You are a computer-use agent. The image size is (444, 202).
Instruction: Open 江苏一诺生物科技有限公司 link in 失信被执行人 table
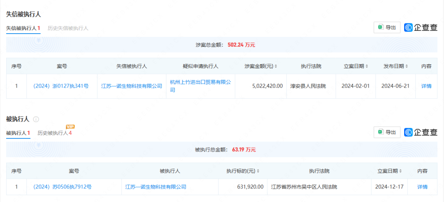[132, 86]
